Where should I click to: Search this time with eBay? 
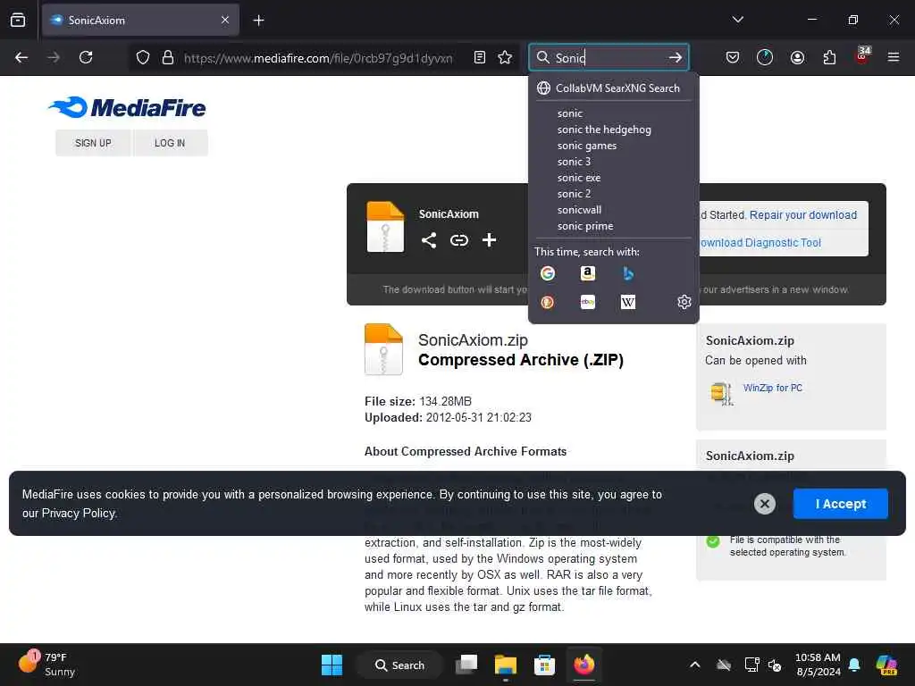click(588, 302)
